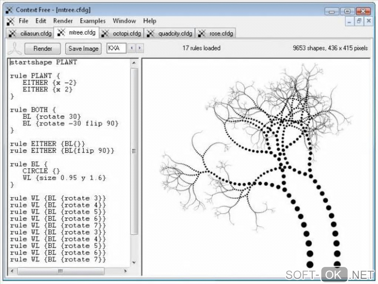Maximize the Context Free main window
Screen dimensions: 378x284
point(347,11)
